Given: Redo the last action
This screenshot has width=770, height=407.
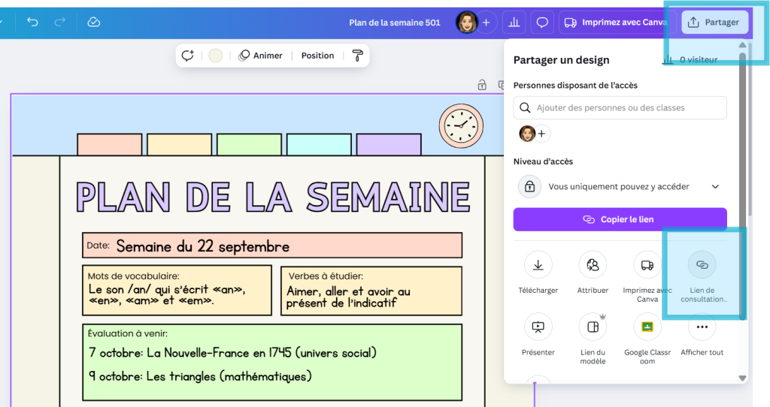Looking at the screenshot, I should [x=60, y=22].
